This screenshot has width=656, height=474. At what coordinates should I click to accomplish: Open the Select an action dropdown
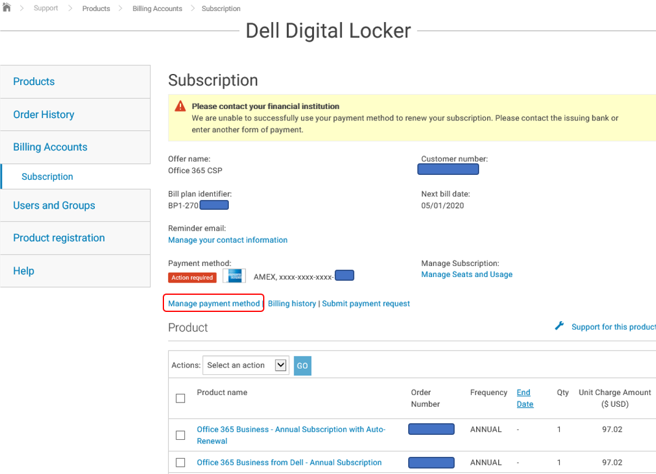point(245,365)
